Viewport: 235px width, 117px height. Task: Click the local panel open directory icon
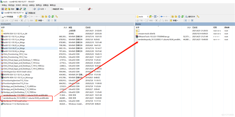[x=20, y=16]
